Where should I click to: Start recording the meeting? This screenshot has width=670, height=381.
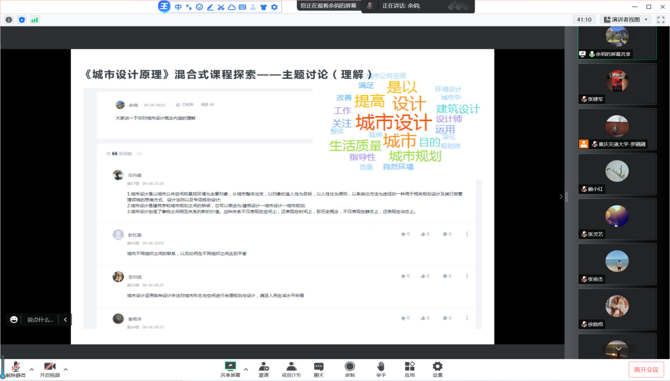(349, 369)
